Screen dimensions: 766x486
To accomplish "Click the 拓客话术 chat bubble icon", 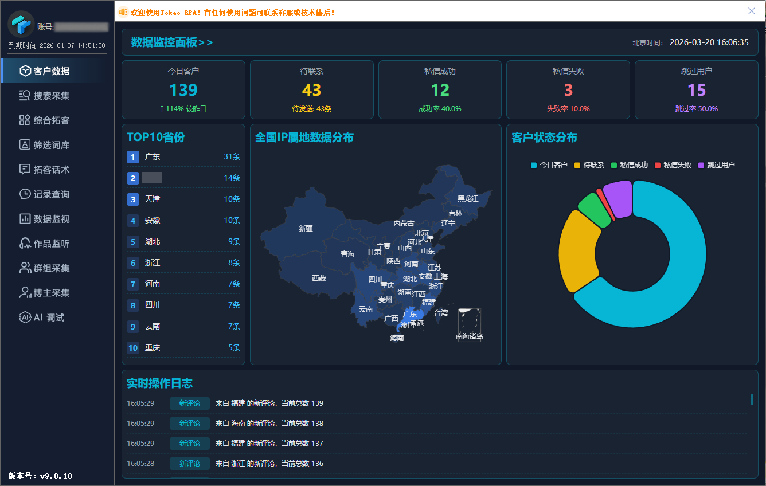I will 25,170.
